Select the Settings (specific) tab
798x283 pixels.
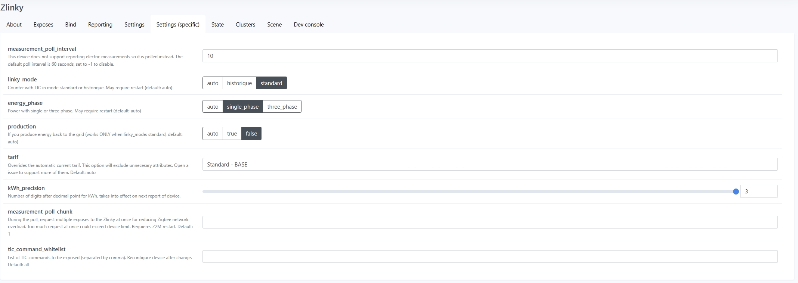(178, 25)
